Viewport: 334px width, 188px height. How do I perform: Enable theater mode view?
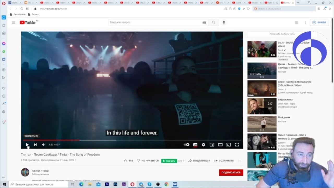(220, 145)
